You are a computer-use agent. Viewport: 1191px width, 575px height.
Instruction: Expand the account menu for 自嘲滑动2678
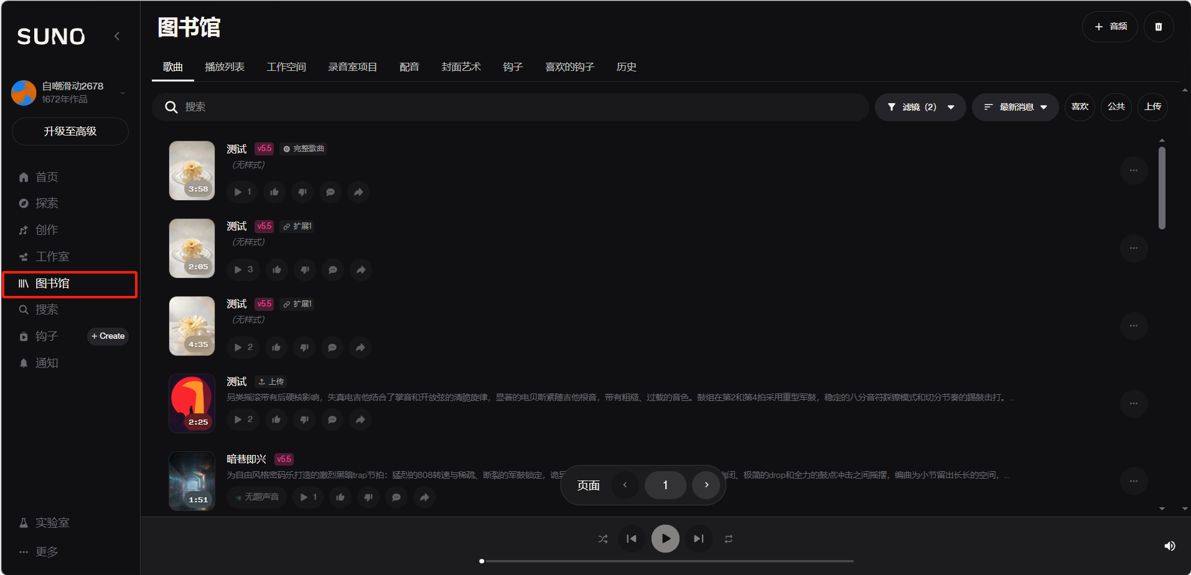tap(123, 93)
